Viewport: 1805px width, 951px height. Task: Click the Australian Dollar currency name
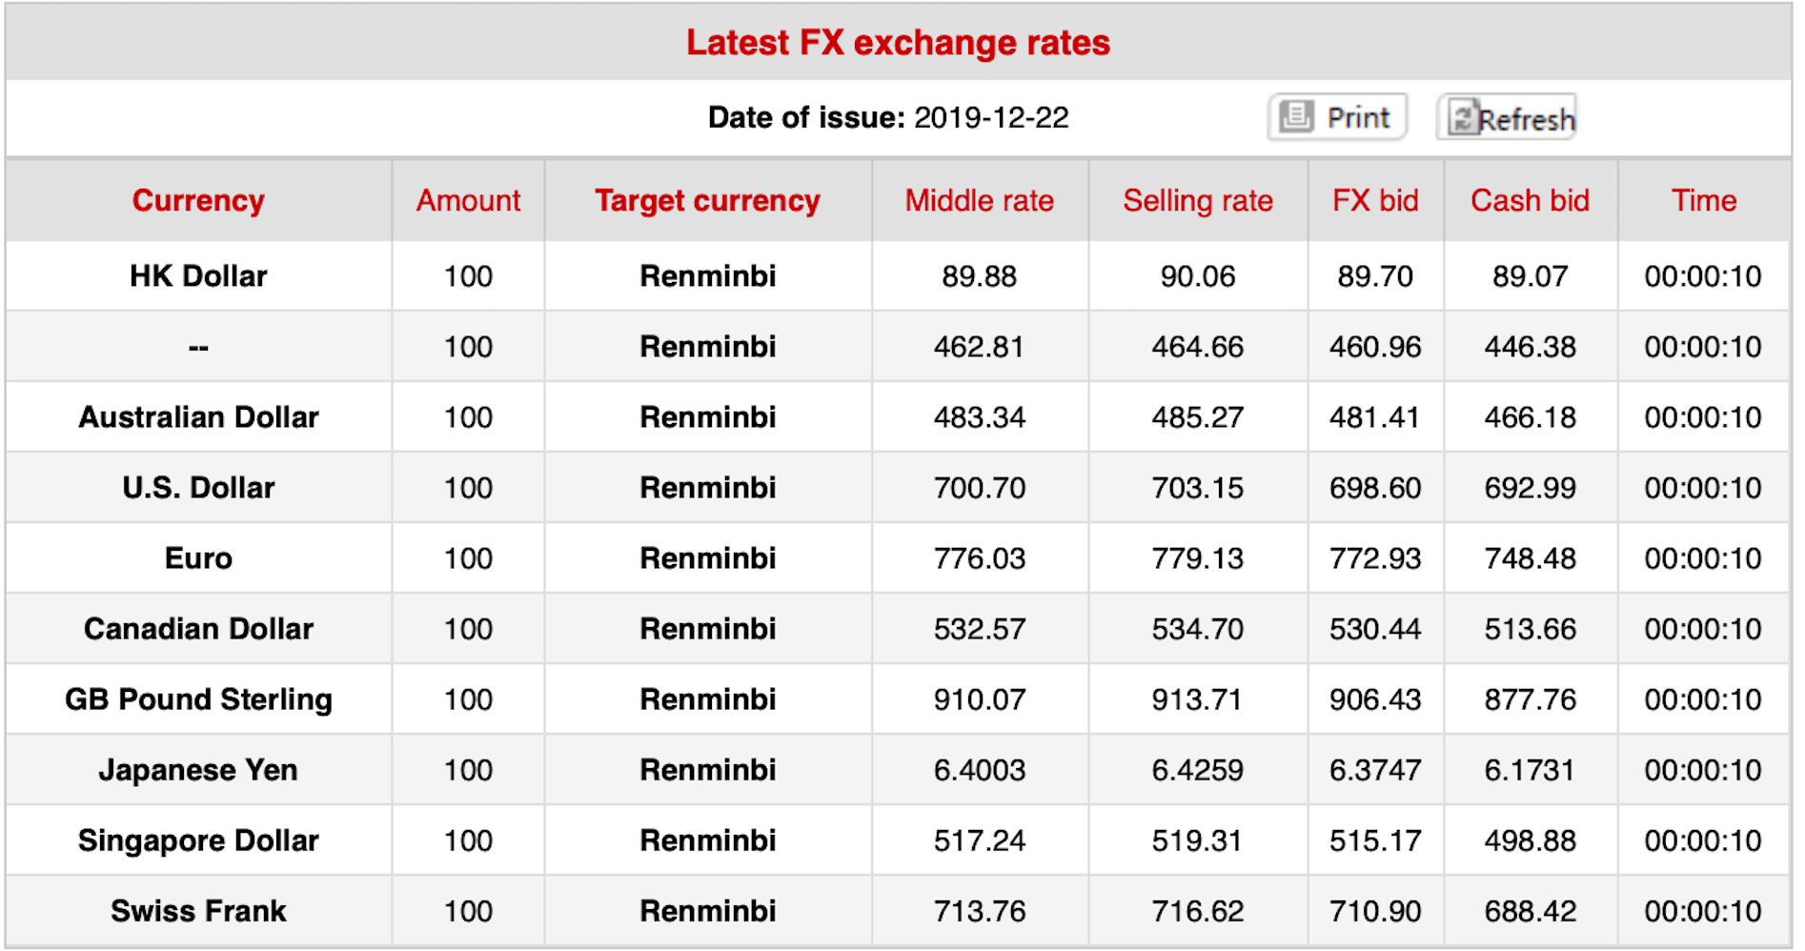pos(198,416)
